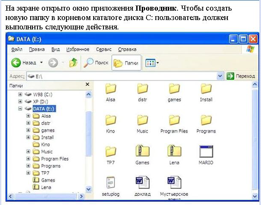Open the Вид menu
The height and width of the screenshot is (205, 261).
tap(55, 49)
